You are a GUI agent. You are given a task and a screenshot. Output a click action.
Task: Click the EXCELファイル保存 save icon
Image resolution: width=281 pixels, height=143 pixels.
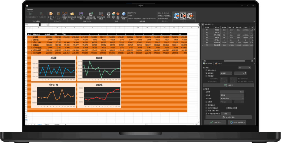point(81,14)
